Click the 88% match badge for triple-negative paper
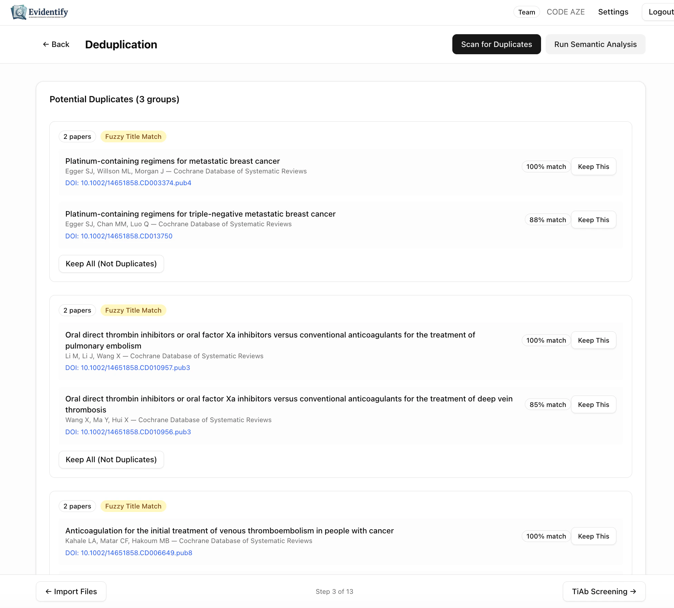This screenshot has height=608, width=674. click(x=547, y=219)
